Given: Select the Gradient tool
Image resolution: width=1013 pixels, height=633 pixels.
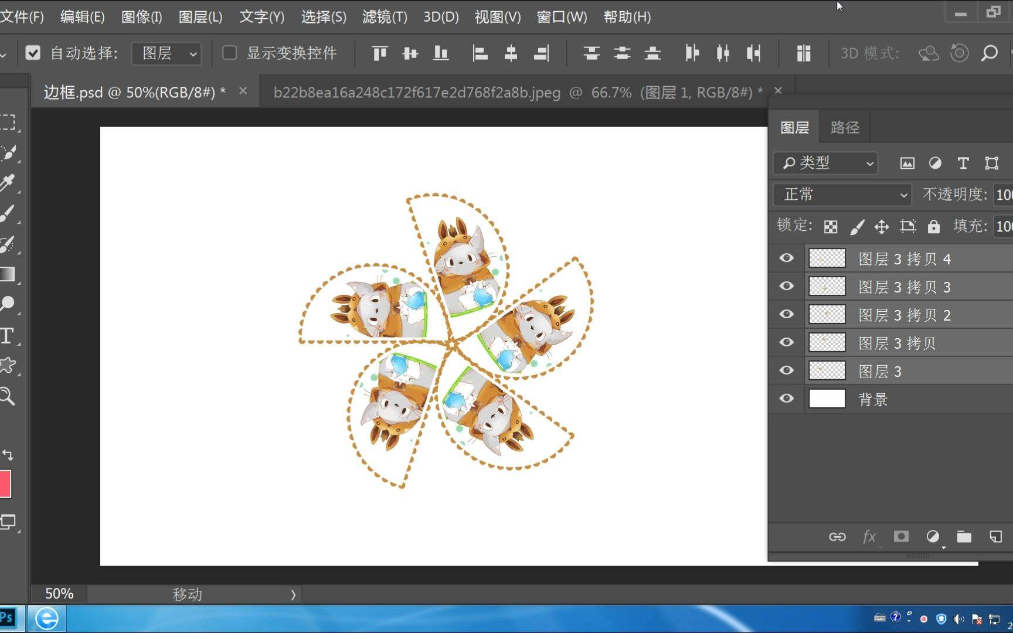Looking at the screenshot, I should (x=8, y=274).
